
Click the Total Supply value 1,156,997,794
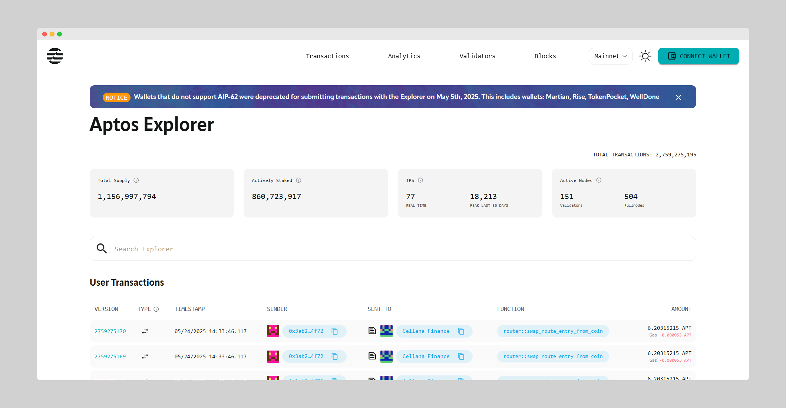tap(127, 197)
